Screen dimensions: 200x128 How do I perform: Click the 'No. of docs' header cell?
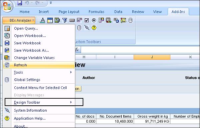(x=85, y=116)
